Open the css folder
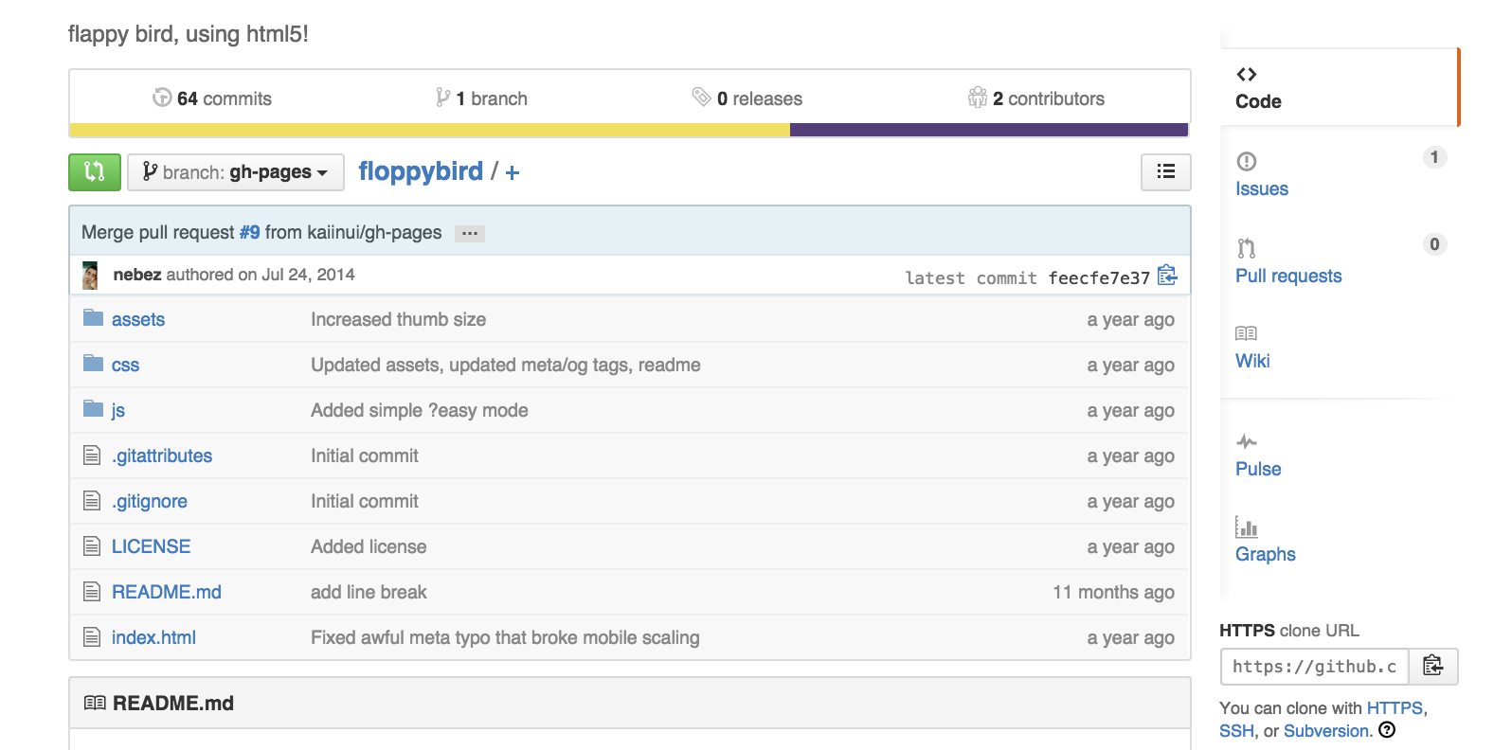 coord(125,365)
